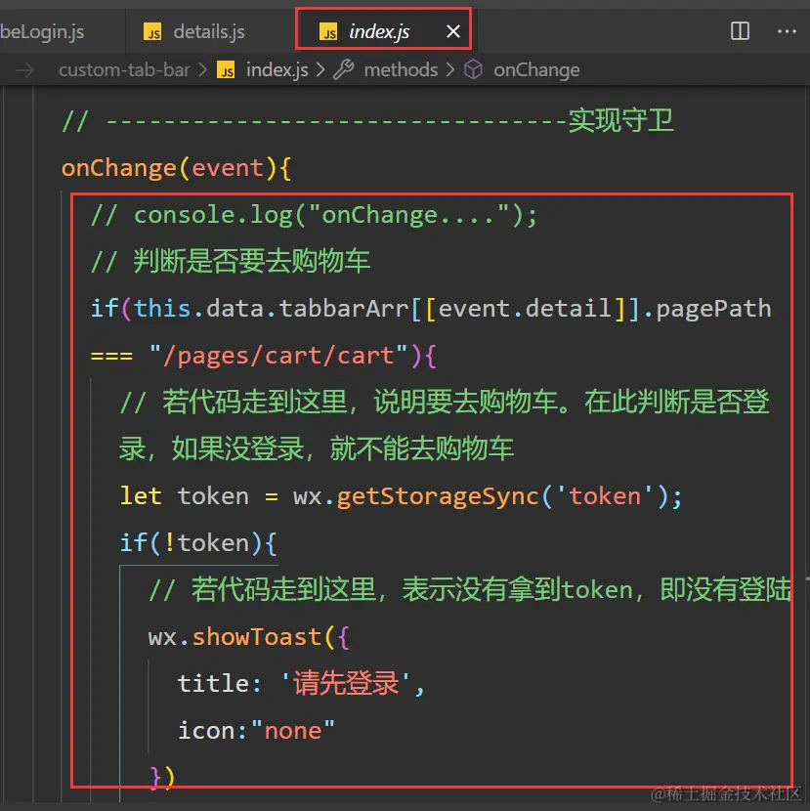Expand chevron after methods breadcrumb
Viewport: 810px width, 811px height.
(450, 69)
